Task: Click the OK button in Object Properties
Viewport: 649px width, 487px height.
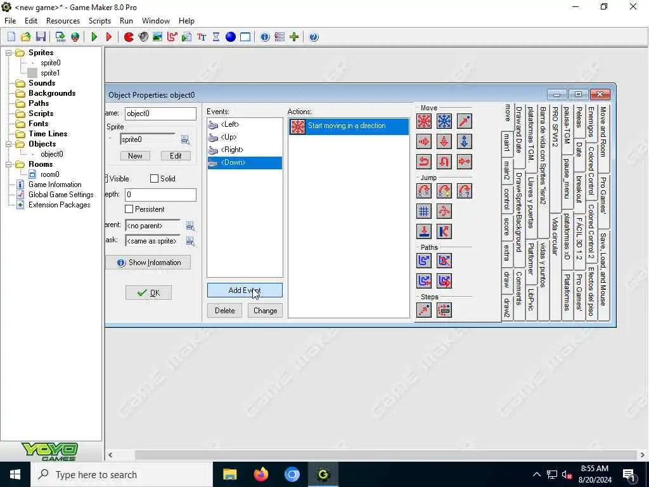Action: pos(148,293)
